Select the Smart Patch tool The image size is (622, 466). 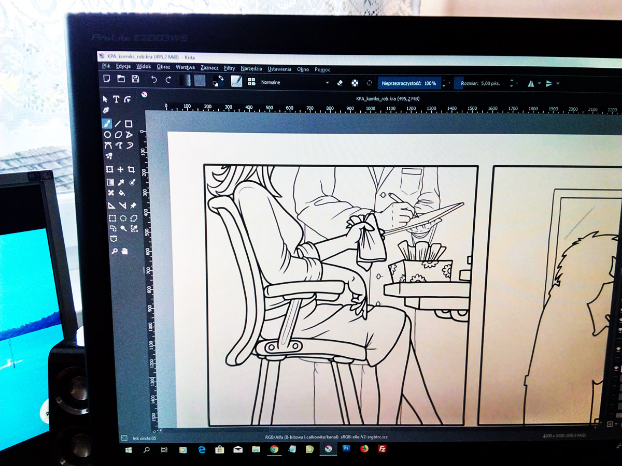(111, 193)
